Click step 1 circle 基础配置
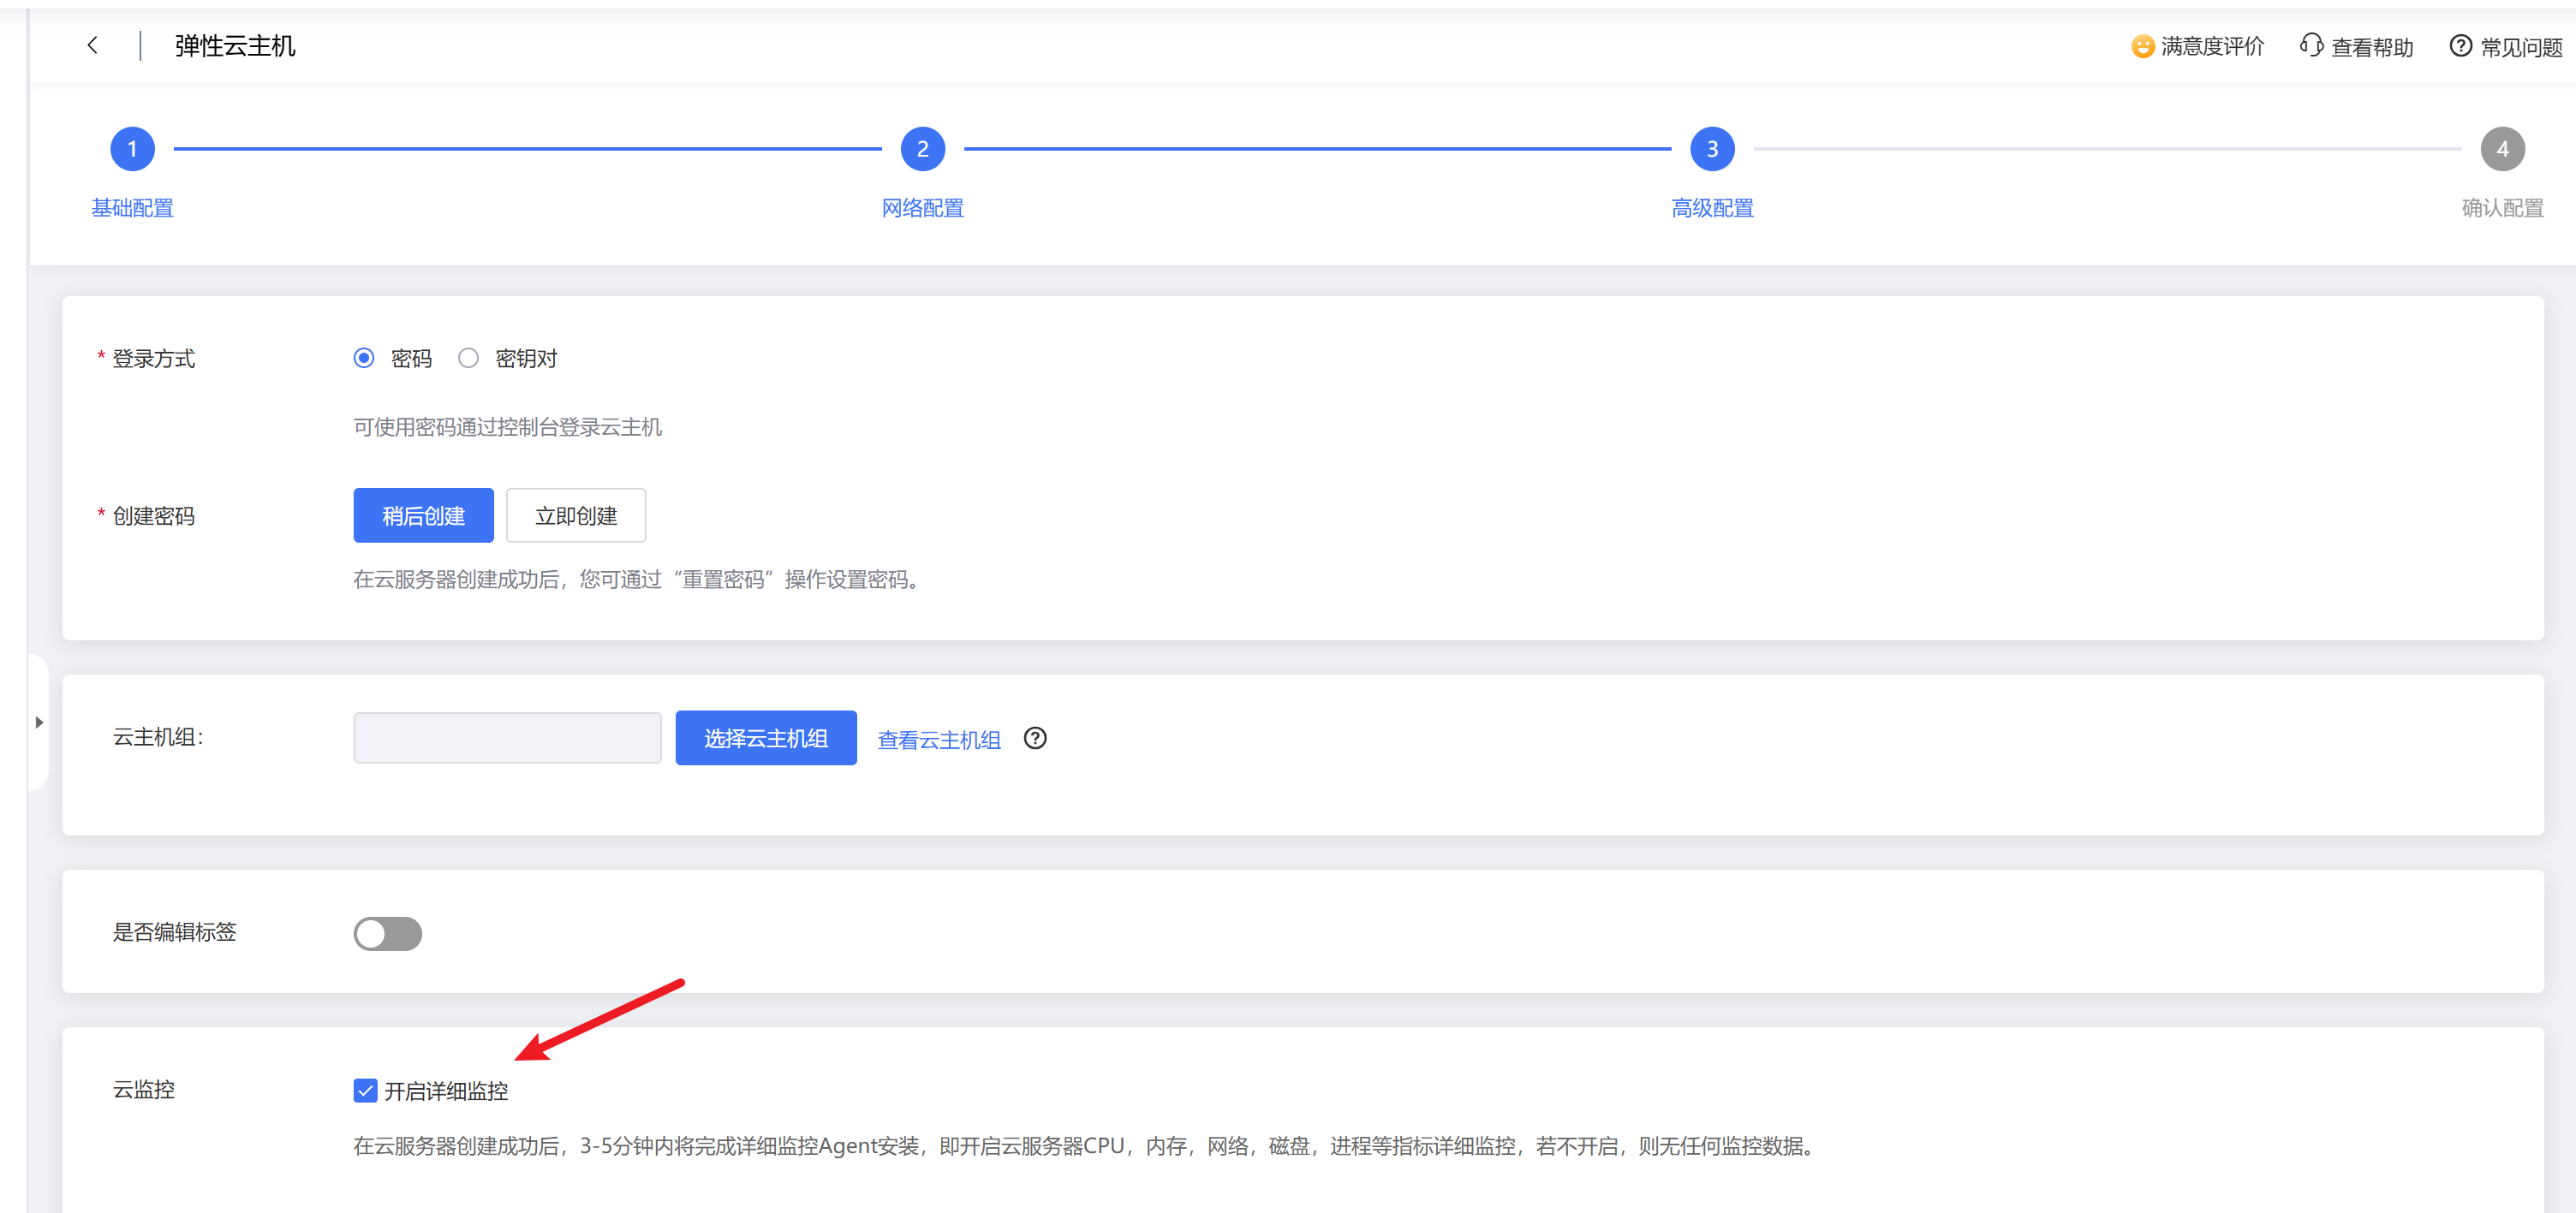The width and height of the screenshot is (2576, 1213). pos(132,149)
